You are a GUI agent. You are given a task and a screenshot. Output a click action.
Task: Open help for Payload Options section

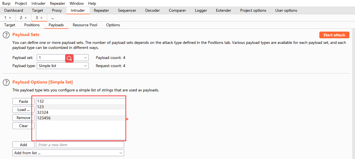6,82
